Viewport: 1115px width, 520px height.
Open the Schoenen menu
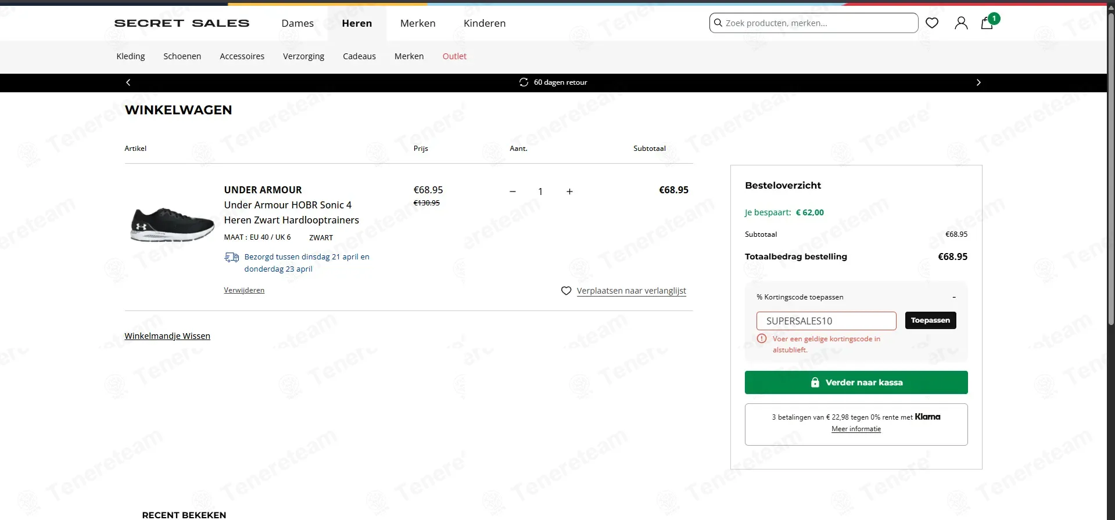(x=182, y=56)
